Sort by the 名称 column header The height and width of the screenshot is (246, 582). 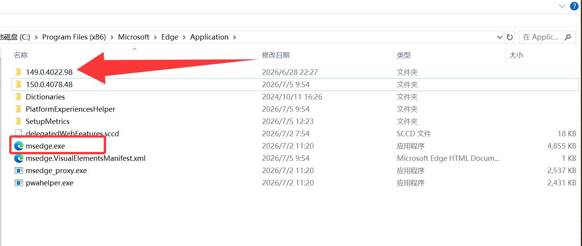(21, 55)
